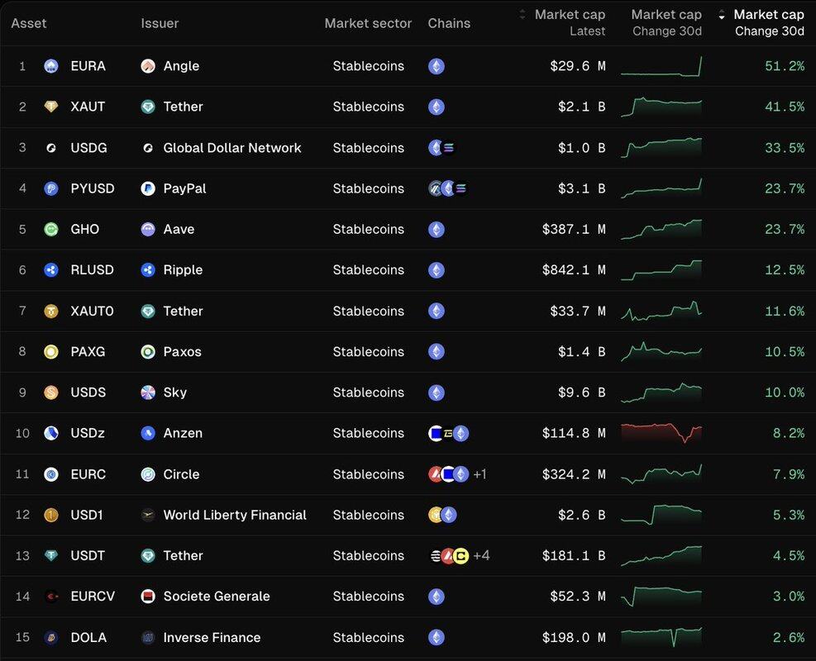Expand the +1 chains for EURC
Viewport: 816px width, 661px height.
pos(480,474)
